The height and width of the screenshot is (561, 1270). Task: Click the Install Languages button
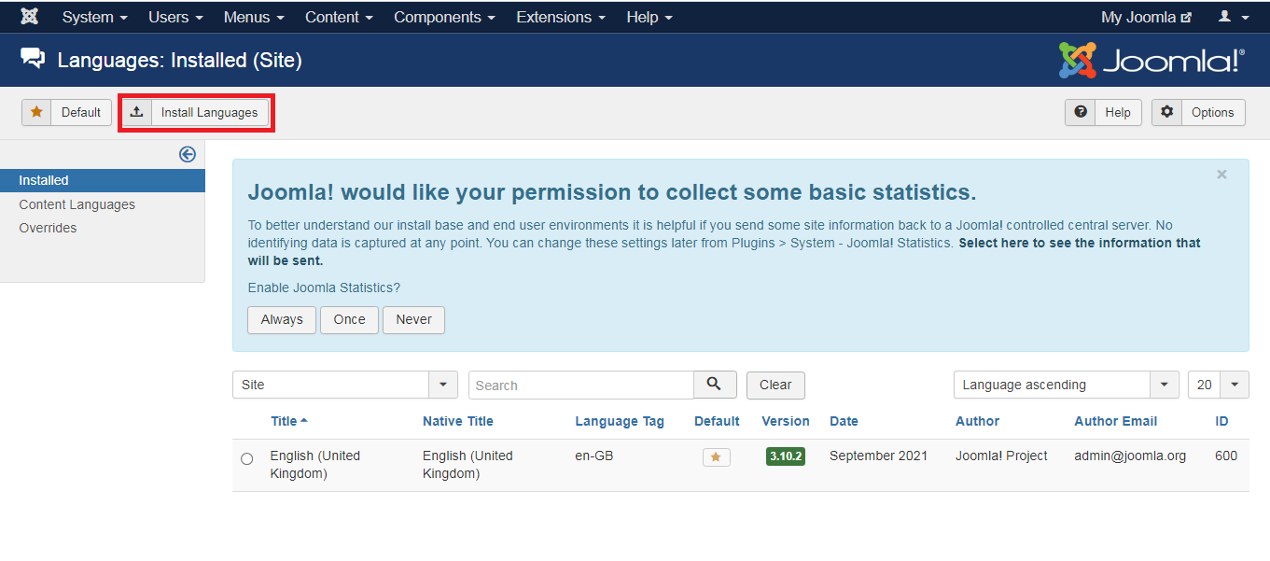(196, 112)
